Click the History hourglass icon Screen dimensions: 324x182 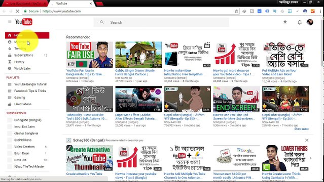pos(10,62)
